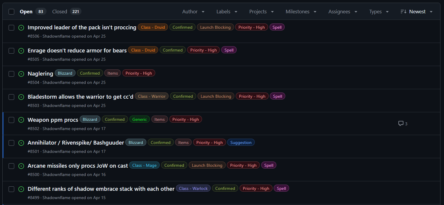This screenshot has width=444, height=205.
Task: Select the Open issues tab
Action: [x=26, y=12]
